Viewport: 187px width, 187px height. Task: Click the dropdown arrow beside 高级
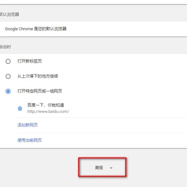click(111, 168)
